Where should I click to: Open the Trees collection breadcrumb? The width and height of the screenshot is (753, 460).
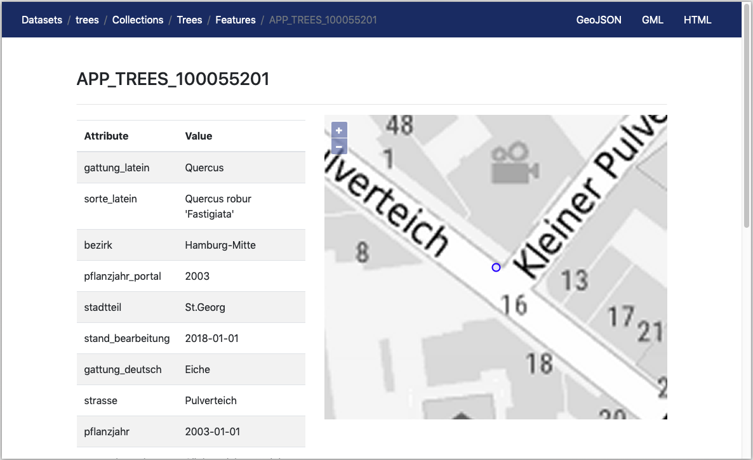point(189,20)
